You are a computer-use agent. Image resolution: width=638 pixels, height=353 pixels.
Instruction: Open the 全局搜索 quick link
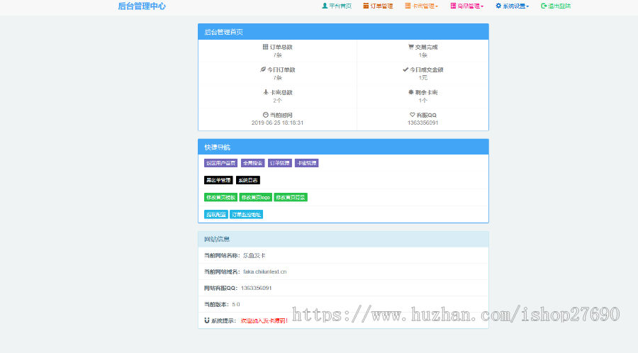point(252,163)
